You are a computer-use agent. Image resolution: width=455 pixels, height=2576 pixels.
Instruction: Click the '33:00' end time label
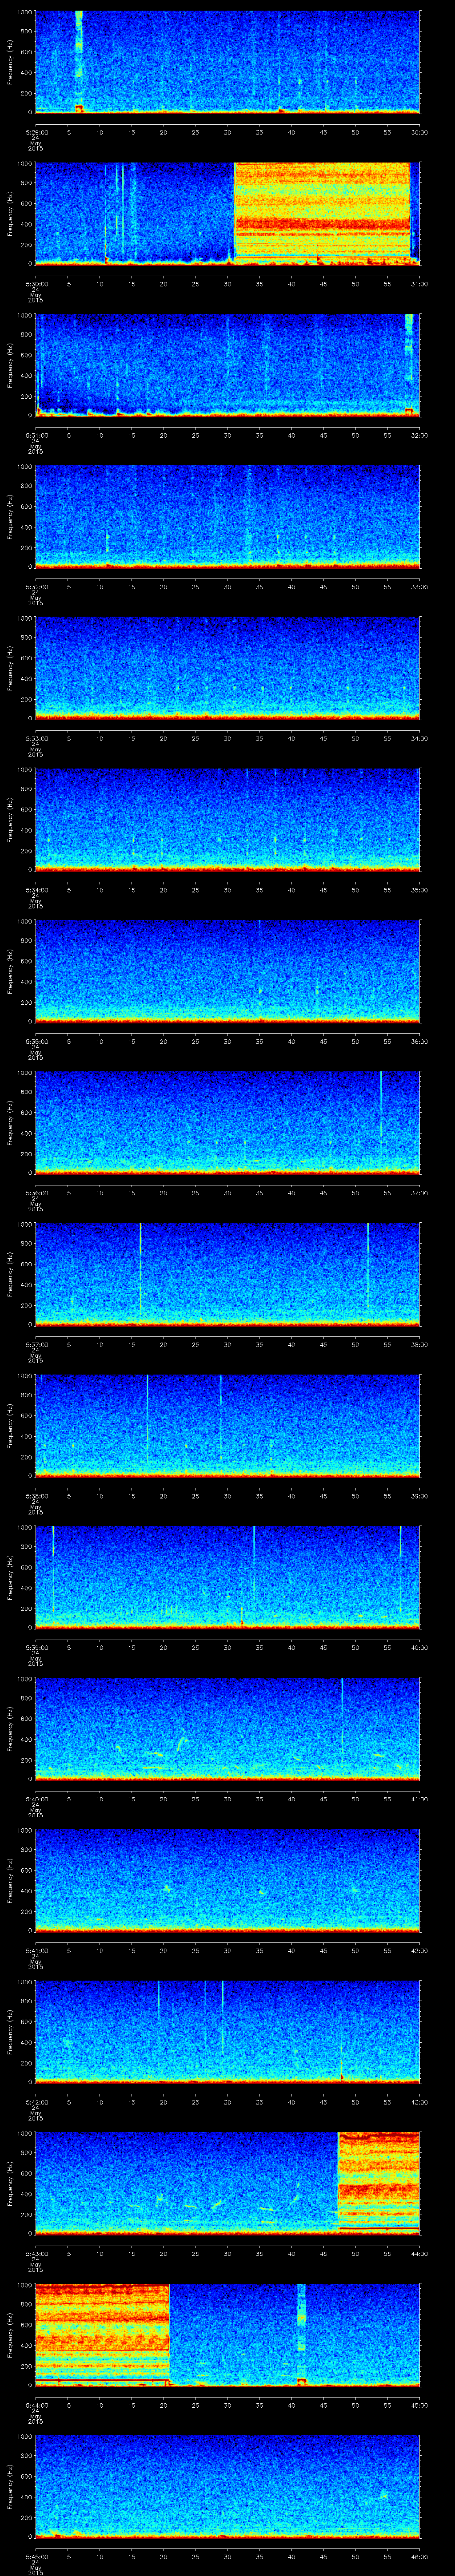tap(420, 587)
